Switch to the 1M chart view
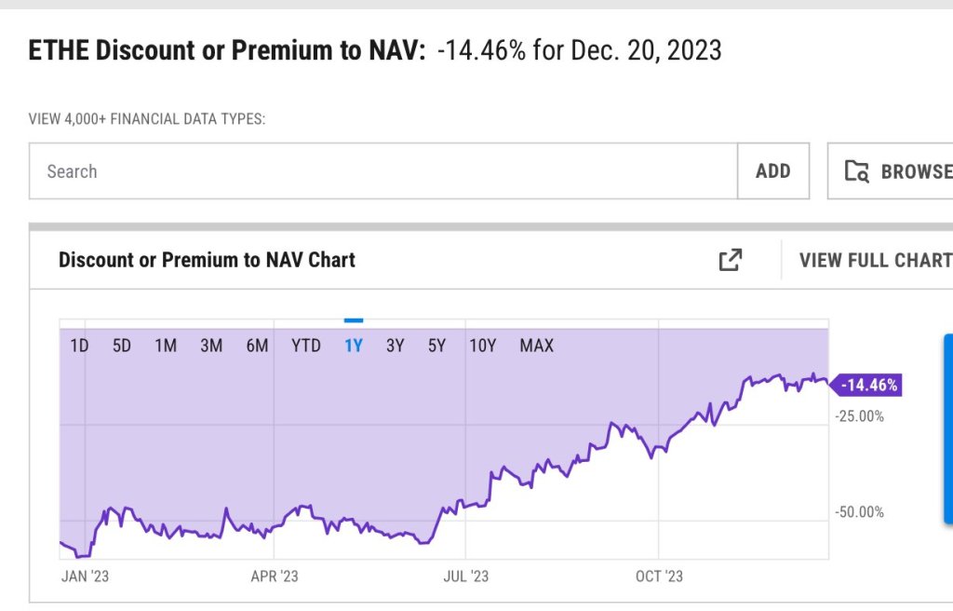 click(x=166, y=345)
